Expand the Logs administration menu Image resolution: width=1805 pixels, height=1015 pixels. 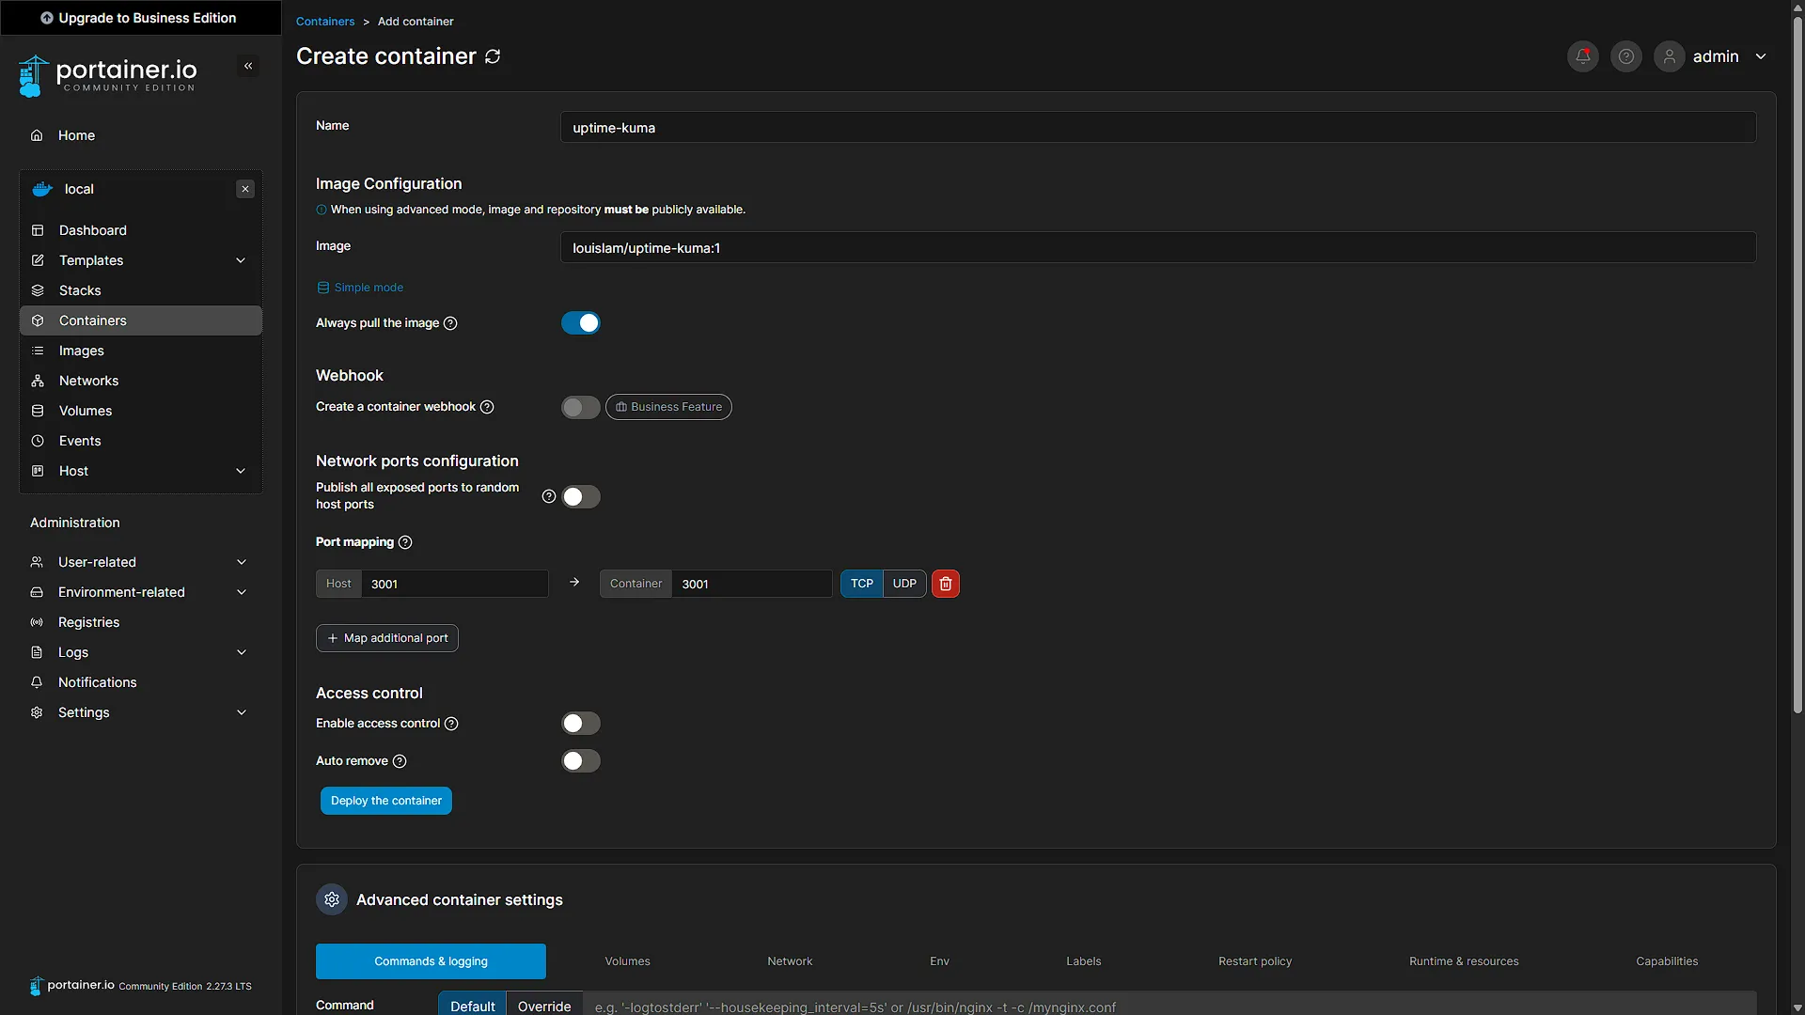(x=141, y=652)
